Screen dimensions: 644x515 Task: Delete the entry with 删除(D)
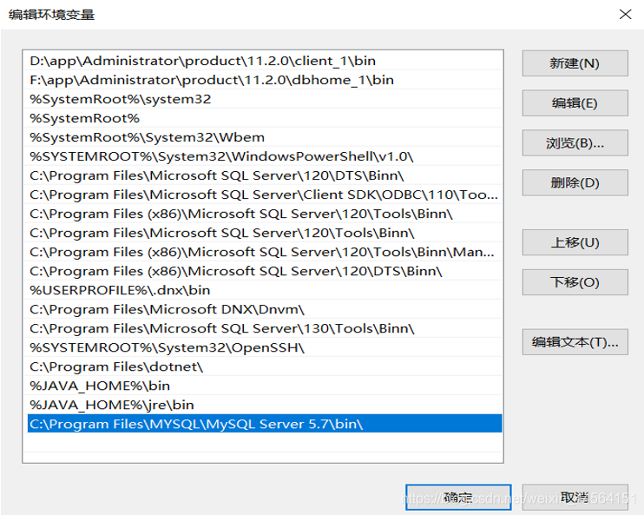tap(575, 182)
